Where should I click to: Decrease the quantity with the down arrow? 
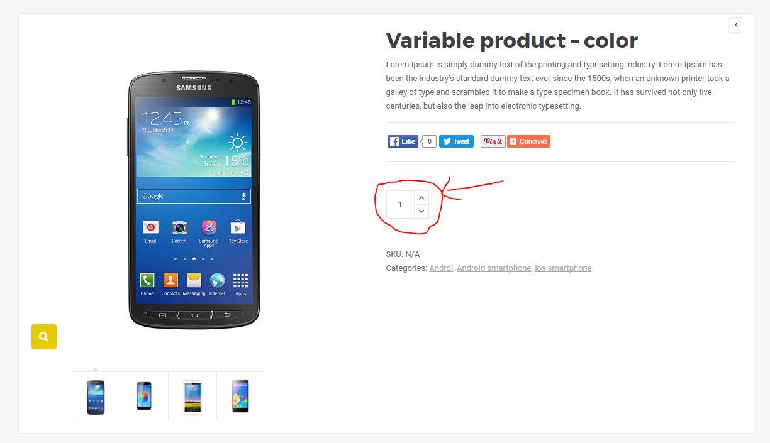tap(421, 212)
